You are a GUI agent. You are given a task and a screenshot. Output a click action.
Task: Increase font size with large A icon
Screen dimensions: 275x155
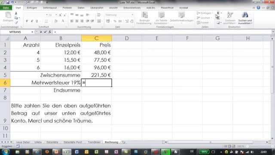[x=60, y=15]
